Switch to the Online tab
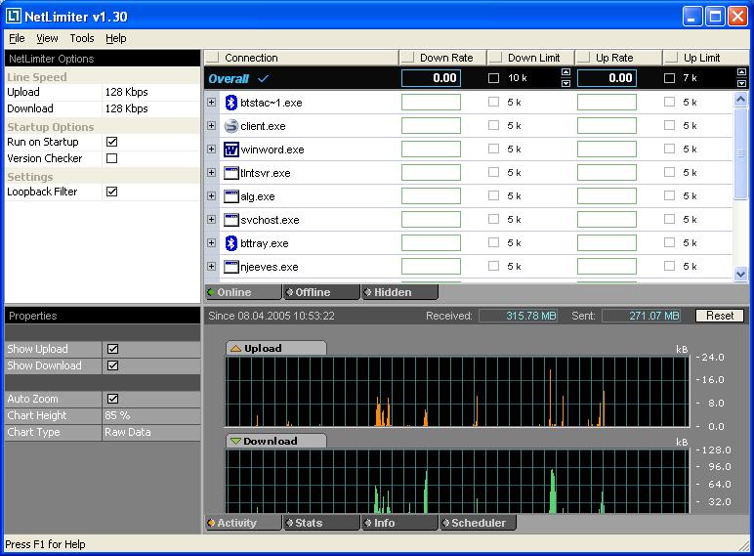The image size is (754, 556). click(243, 292)
